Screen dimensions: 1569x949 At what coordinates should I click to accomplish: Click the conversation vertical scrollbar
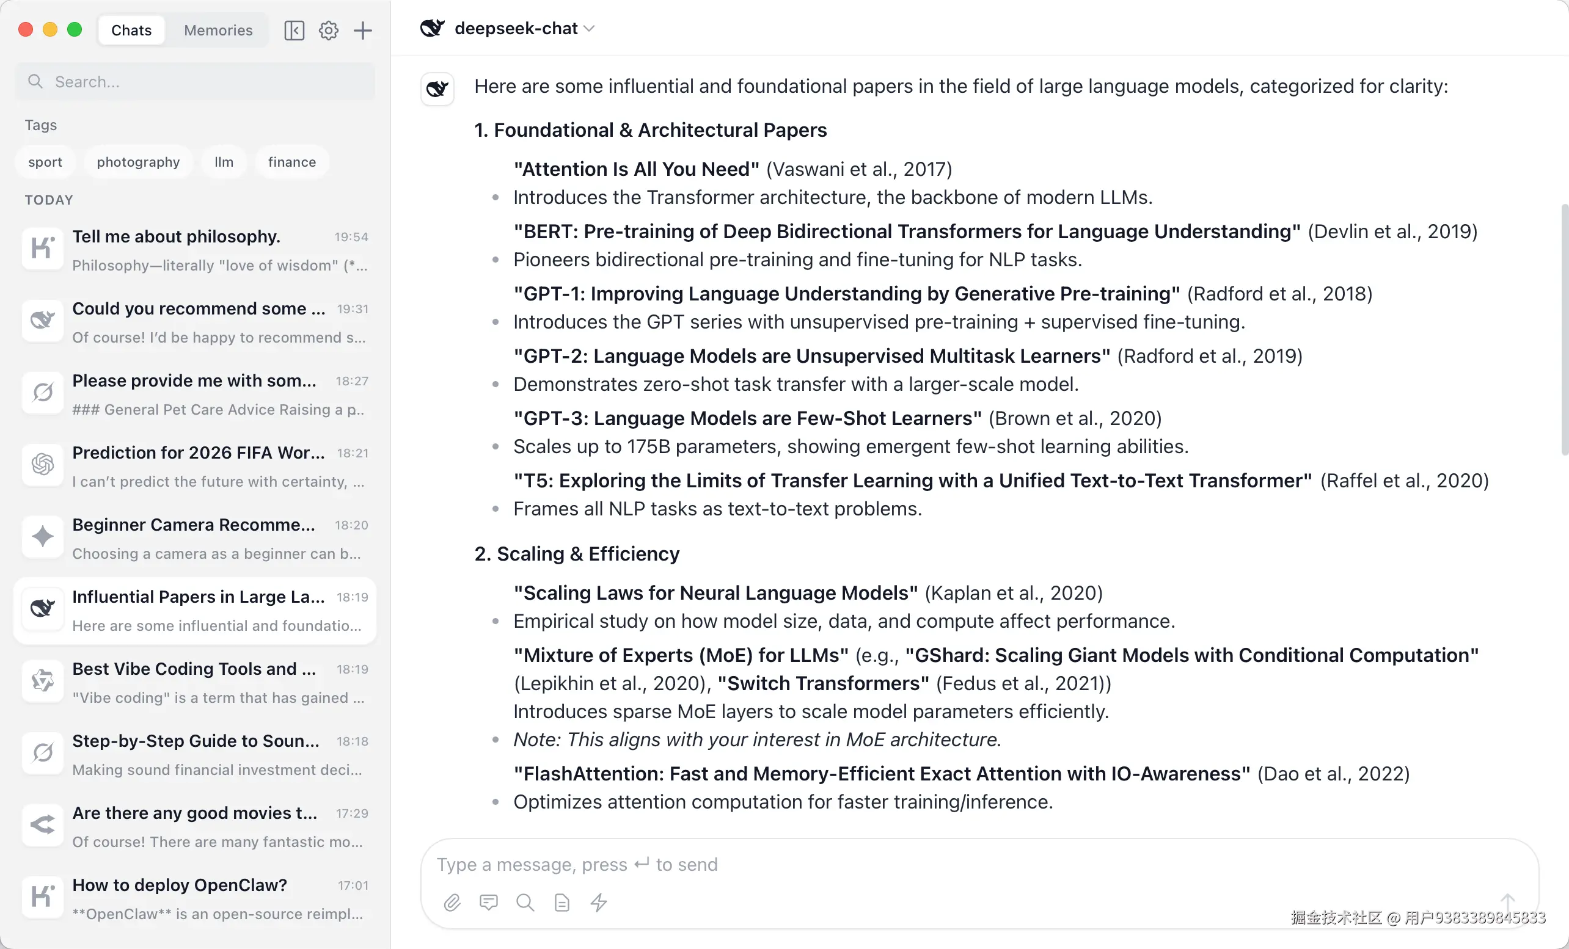pyautogui.click(x=1564, y=330)
